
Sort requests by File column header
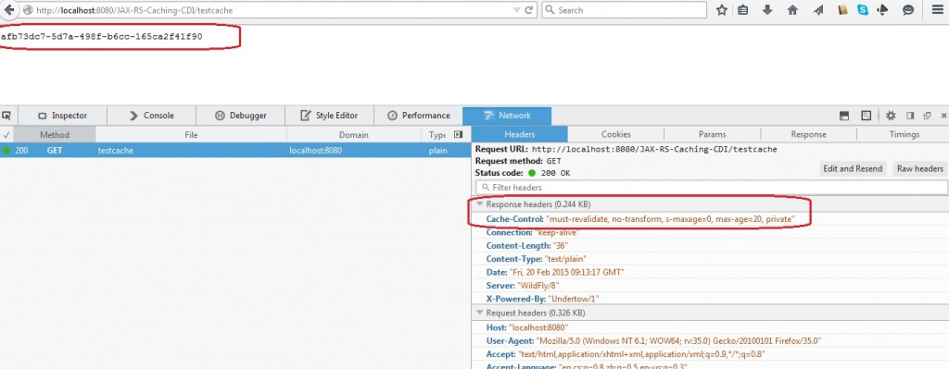pyautogui.click(x=191, y=135)
